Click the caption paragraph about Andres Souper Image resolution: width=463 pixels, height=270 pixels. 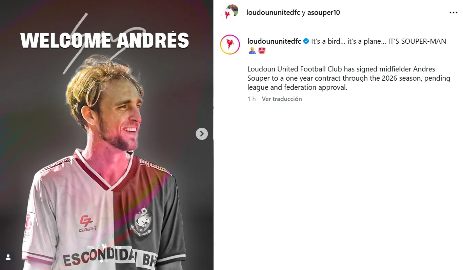click(x=349, y=78)
